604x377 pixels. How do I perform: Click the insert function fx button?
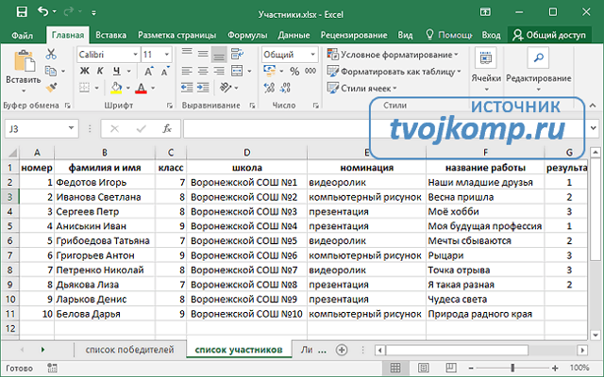pyautogui.click(x=167, y=128)
